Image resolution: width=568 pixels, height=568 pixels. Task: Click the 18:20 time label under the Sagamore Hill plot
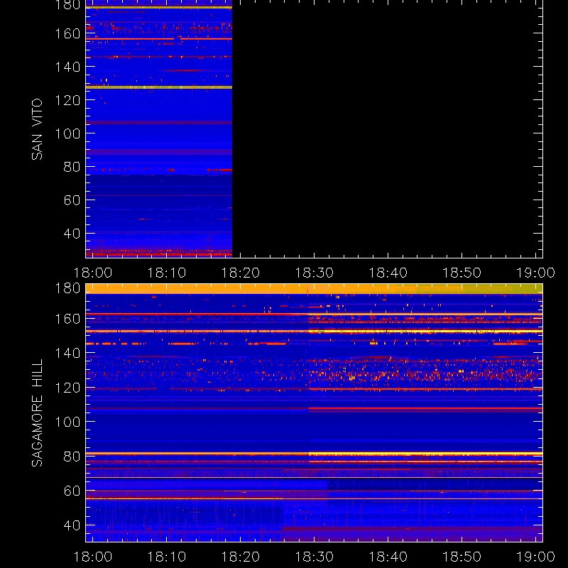click(x=241, y=557)
